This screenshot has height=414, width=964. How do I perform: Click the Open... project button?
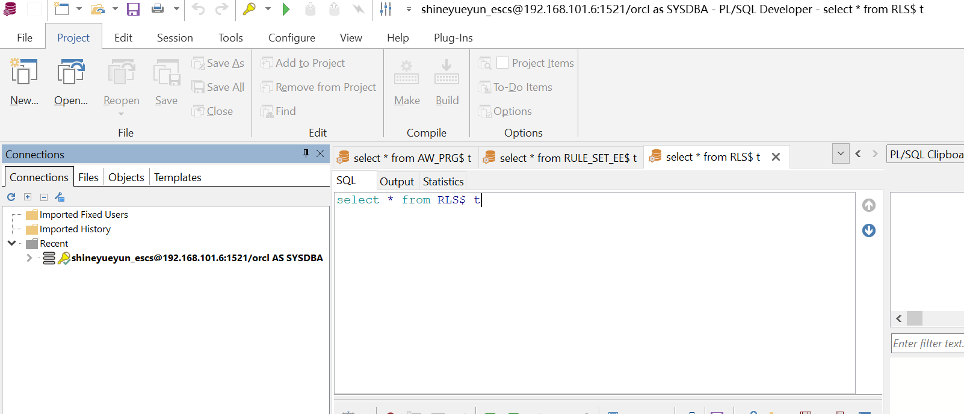click(x=71, y=82)
